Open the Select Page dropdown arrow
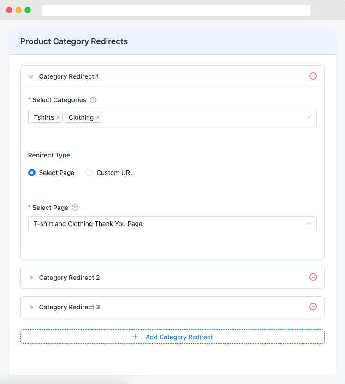The height and width of the screenshot is (384, 345). click(x=309, y=224)
